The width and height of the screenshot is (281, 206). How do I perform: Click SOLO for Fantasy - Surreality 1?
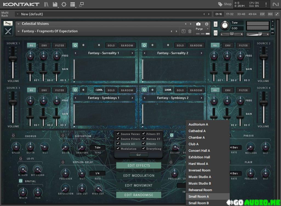point(111,45)
